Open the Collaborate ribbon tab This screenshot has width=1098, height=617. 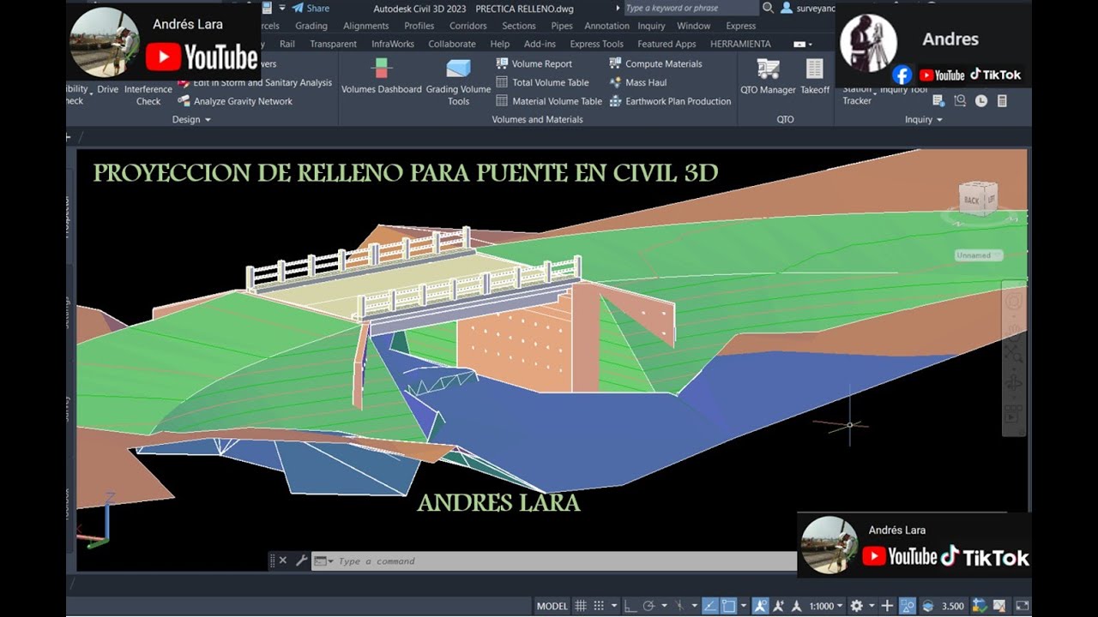tap(452, 44)
